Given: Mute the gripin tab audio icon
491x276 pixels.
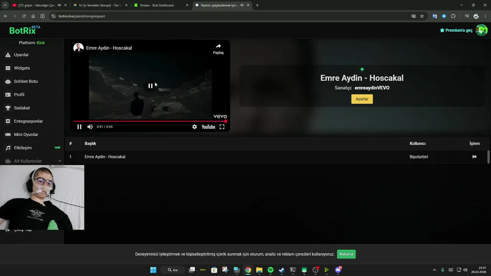Looking at the screenshot, I should point(59,5).
